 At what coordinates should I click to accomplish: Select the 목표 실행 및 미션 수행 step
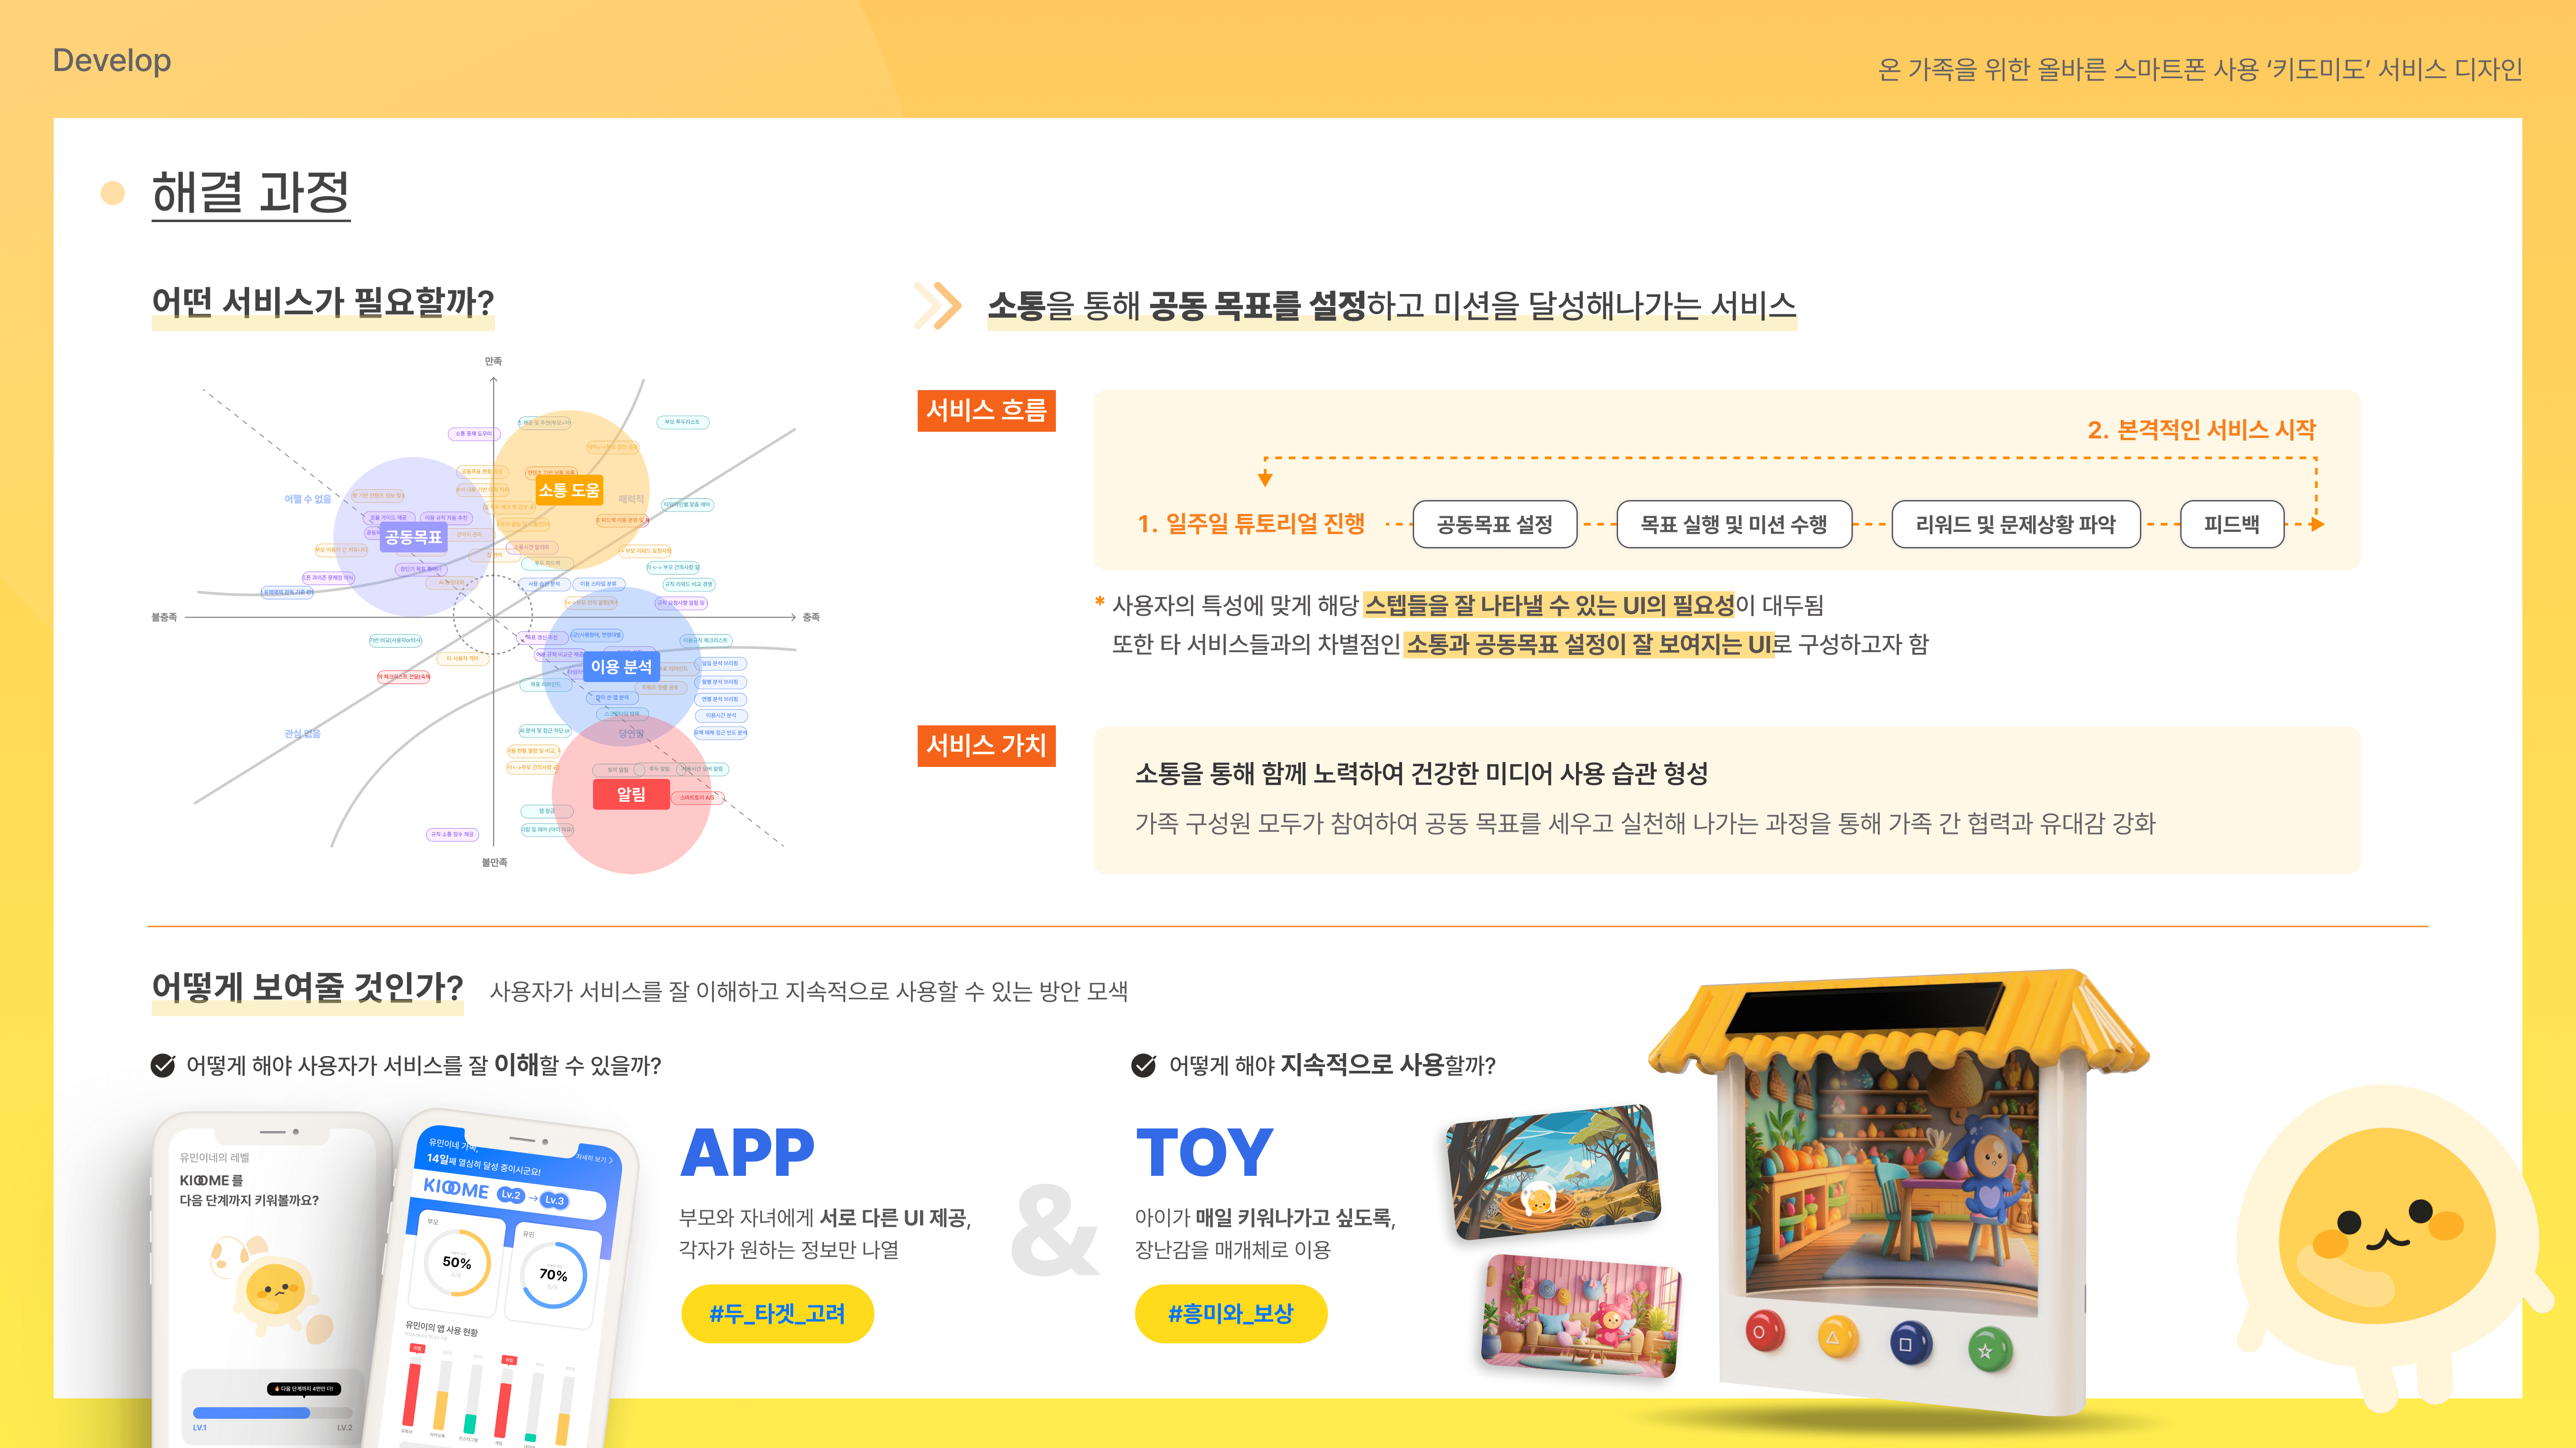[1733, 525]
